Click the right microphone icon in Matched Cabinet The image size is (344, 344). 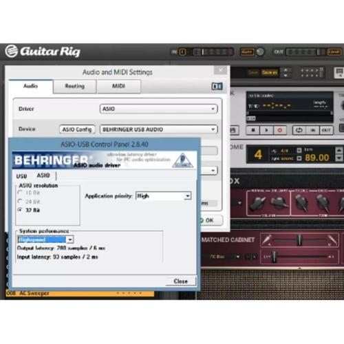point(332,239)
